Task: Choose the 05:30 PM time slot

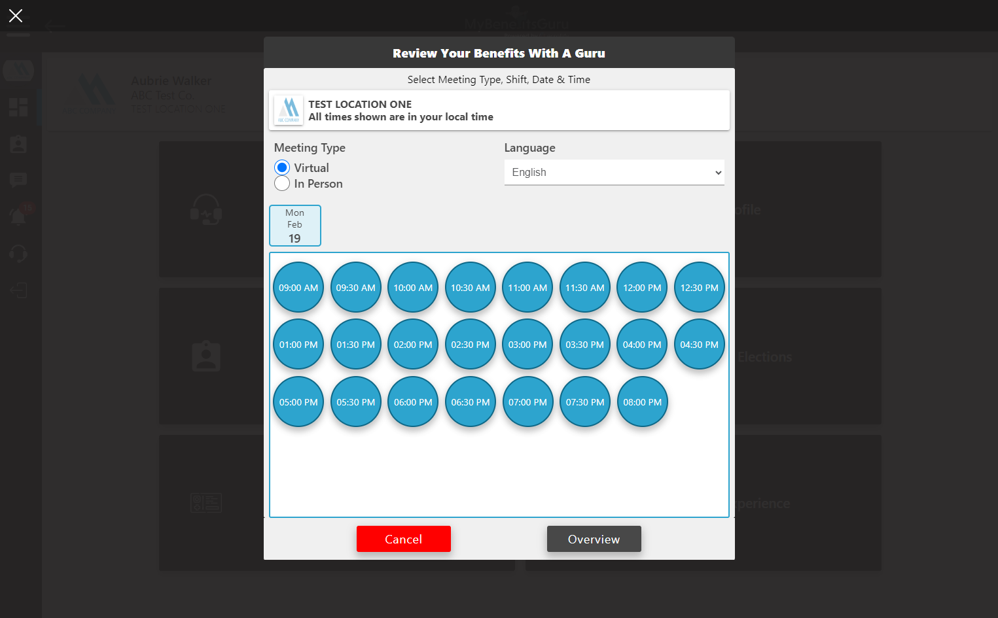Action: (x=356, y=402)
